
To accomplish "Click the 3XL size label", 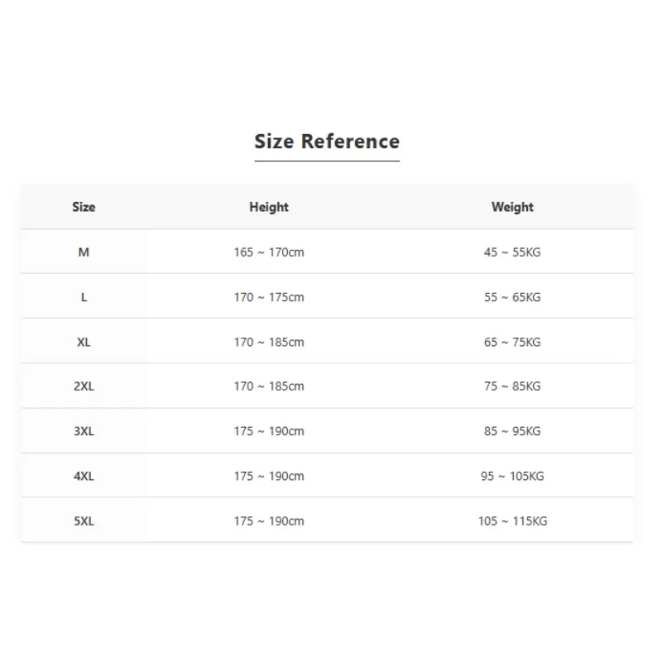I will click(84, 431).
